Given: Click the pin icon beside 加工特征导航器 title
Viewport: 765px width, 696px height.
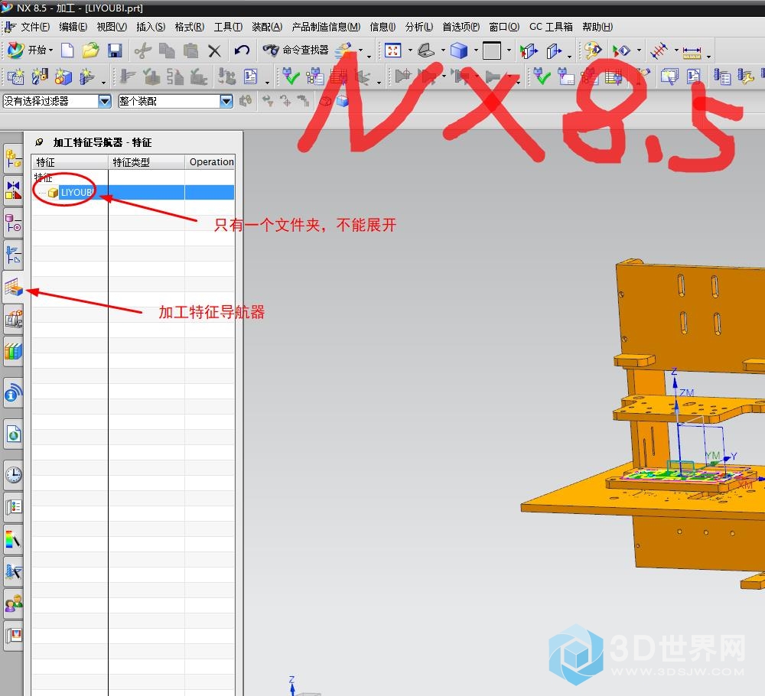Looking at the screenshot, I should click(x=39, y=142).
